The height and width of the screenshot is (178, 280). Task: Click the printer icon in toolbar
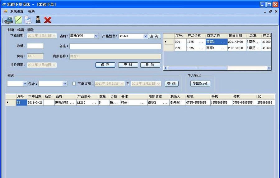[x=28, y=20]
